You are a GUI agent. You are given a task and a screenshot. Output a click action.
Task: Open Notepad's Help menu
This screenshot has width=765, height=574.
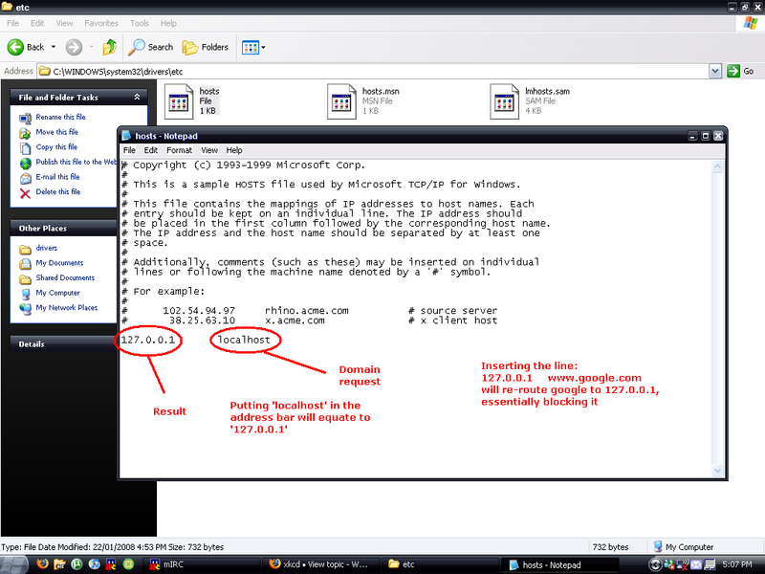pos(234,150)
